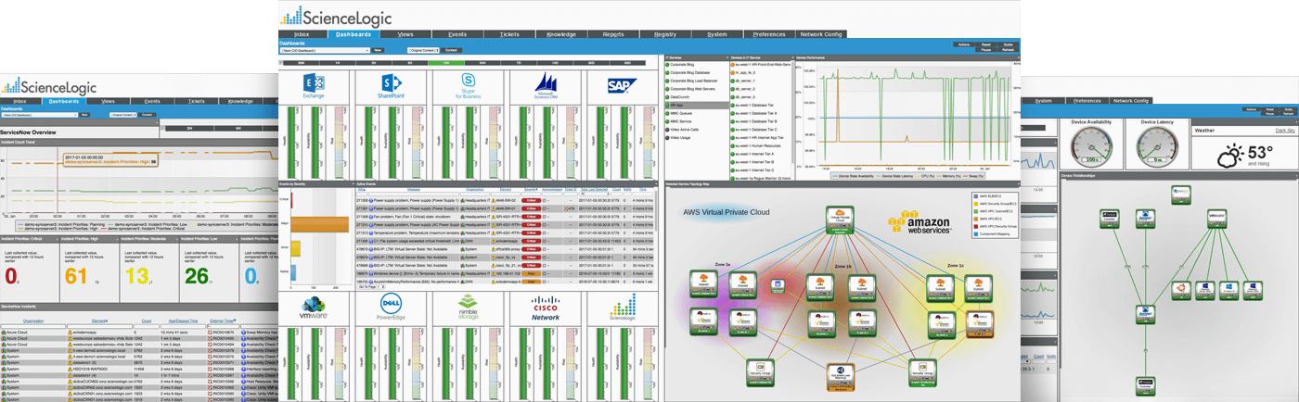Click the Corporate Blog status icon
The height and width of the screenshot is (402, 1299).
[669, 64]
